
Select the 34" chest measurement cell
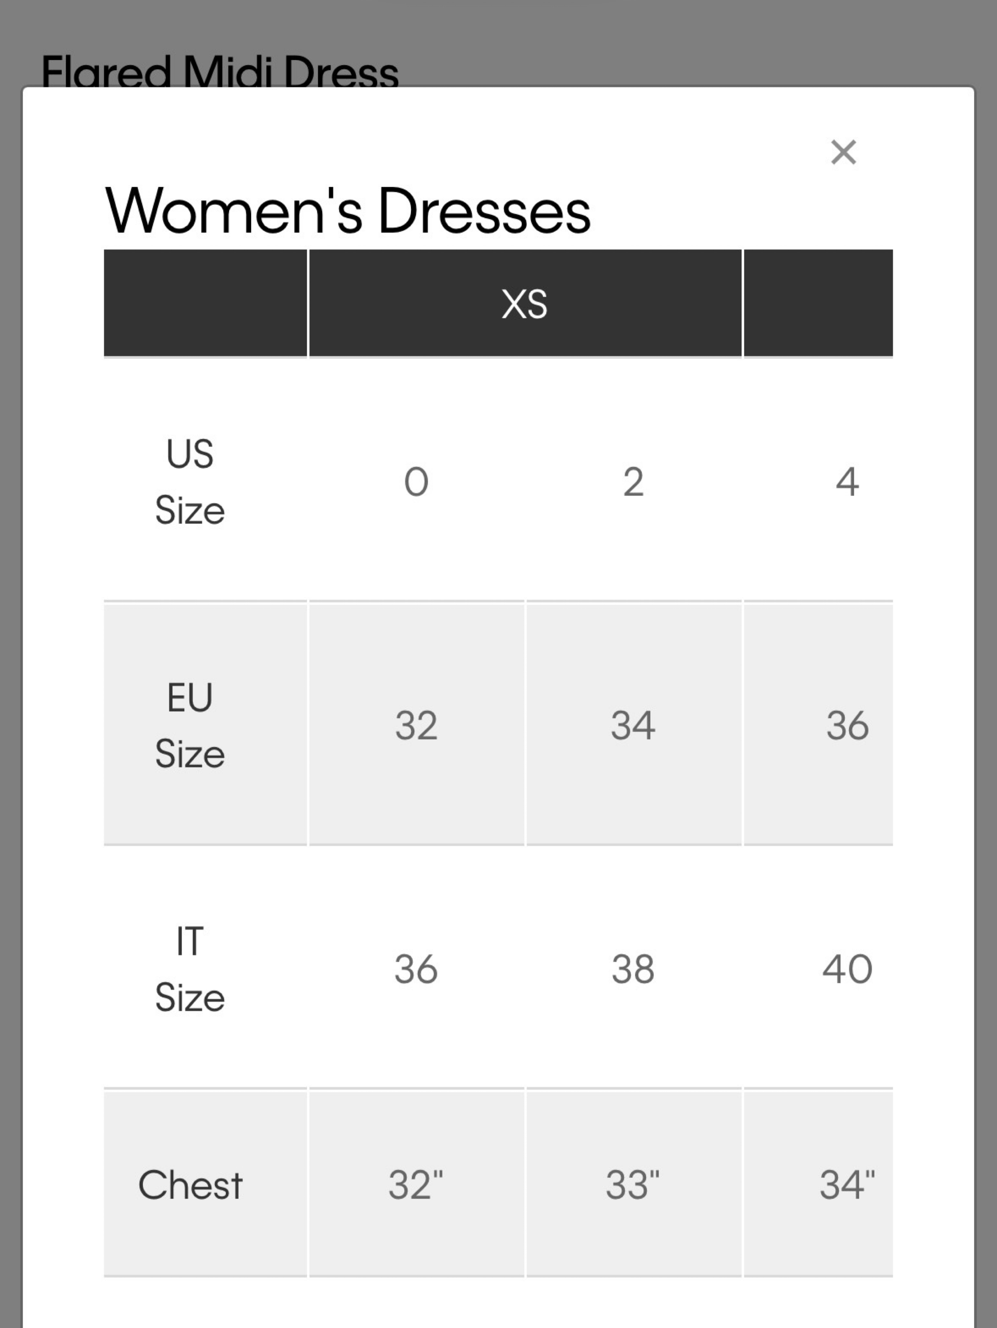(x=819, y=1184)
